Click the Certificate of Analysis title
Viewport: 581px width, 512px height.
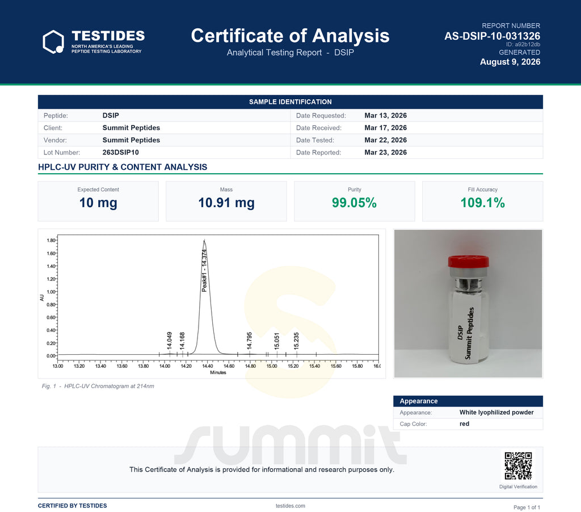pyautogui.click(x=290, y=36)
